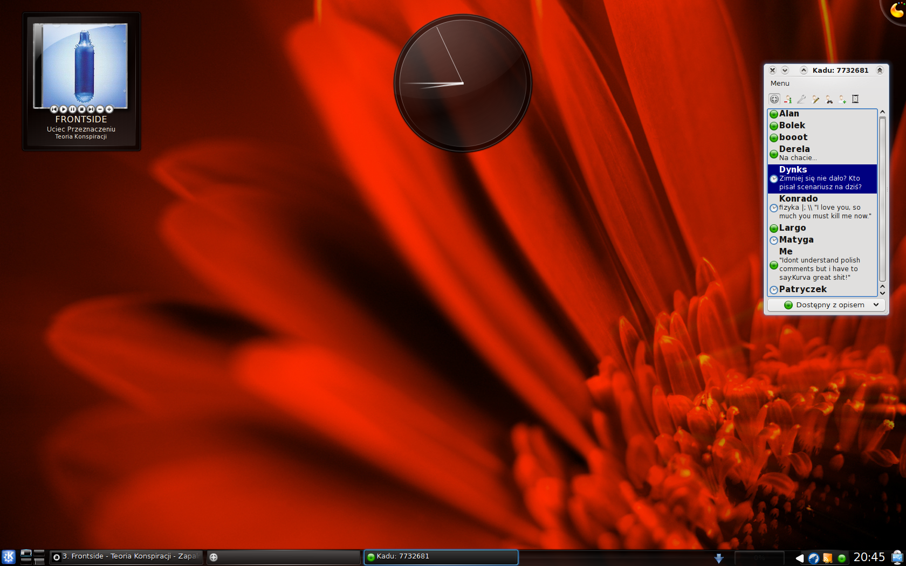The height and width of the screenshot is (566, 906).
Task: Select contact Derela with status Na chacie
Action: (x=822, y=153)
